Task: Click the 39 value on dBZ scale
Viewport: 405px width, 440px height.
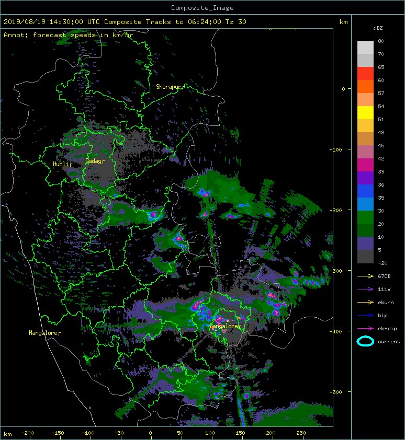Action: coord(381,171)
